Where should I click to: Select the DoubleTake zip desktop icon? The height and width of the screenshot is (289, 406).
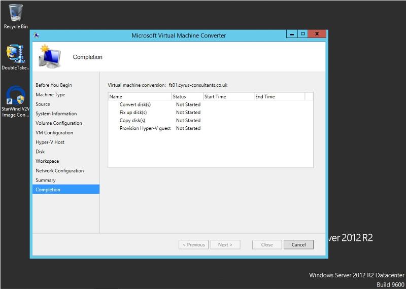16,57
